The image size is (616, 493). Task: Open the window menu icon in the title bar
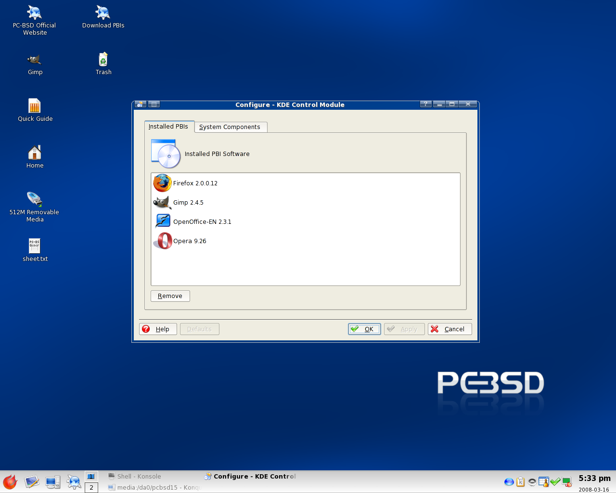(141, 104)
